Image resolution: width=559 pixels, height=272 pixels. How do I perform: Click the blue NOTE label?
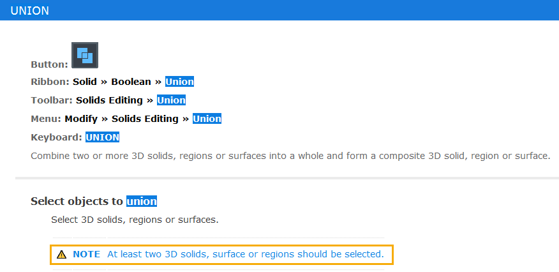click(87, 254)
